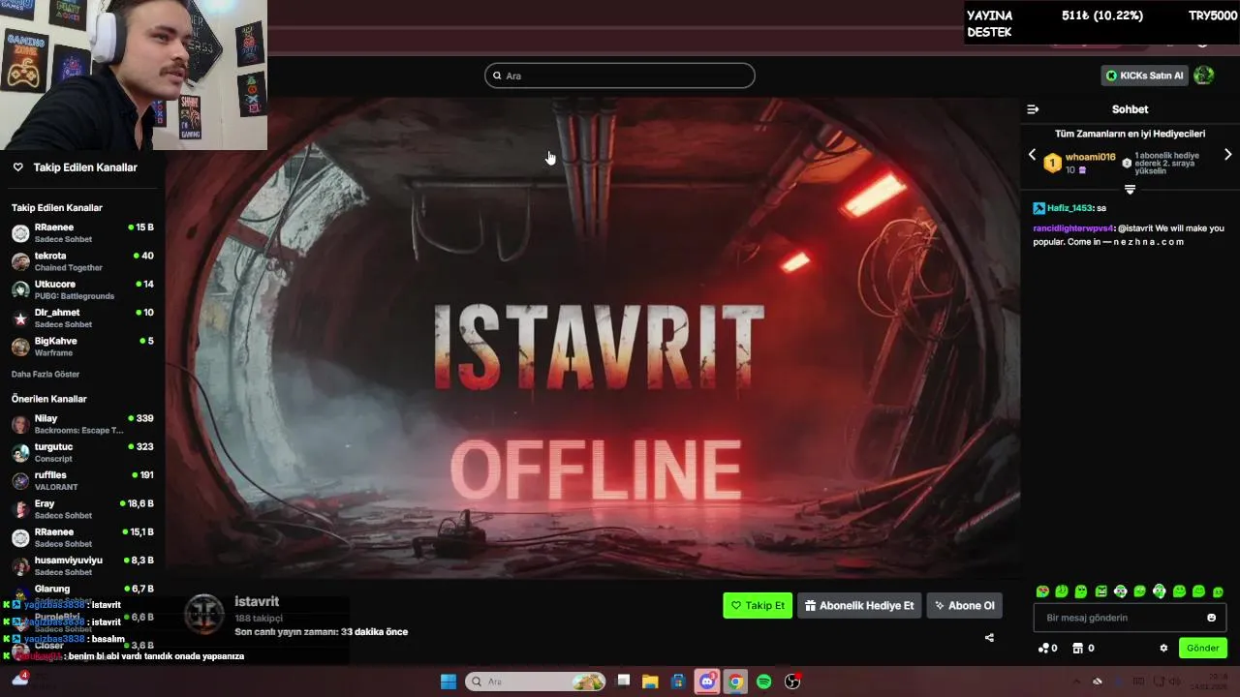Open Utkucore PUBG channel
Screen dimensions: 1240x697
[82, 289]
